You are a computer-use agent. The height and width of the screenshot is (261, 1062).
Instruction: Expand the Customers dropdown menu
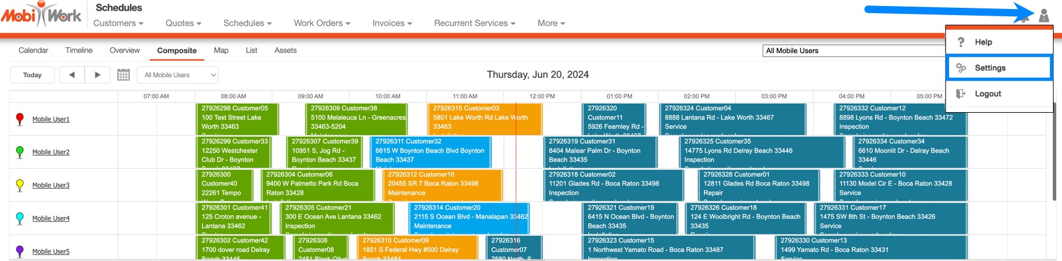pos(118,23)
